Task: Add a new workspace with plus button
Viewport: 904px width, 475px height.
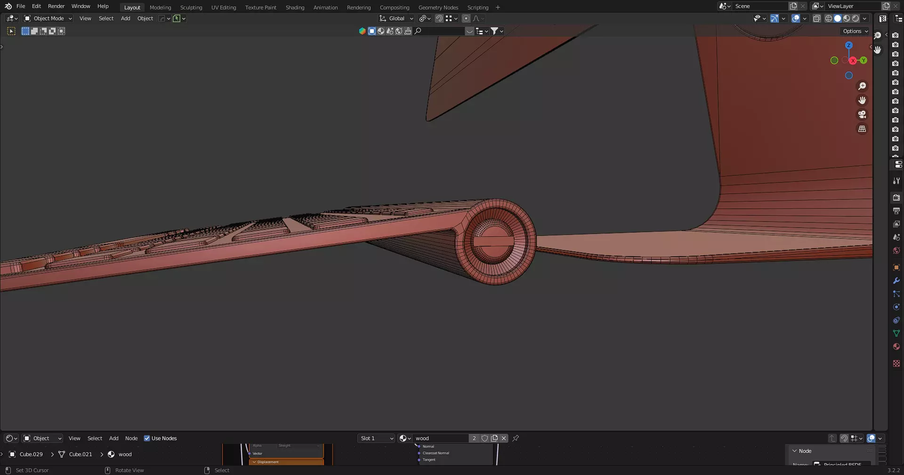Action: pyautogui.click(x=498, y=8)
